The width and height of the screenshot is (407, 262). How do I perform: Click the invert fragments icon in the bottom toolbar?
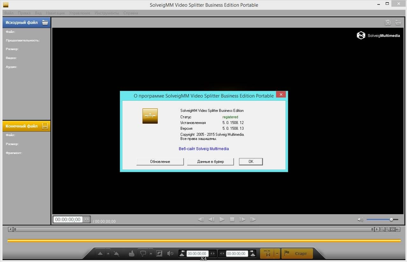pos(159,254)
